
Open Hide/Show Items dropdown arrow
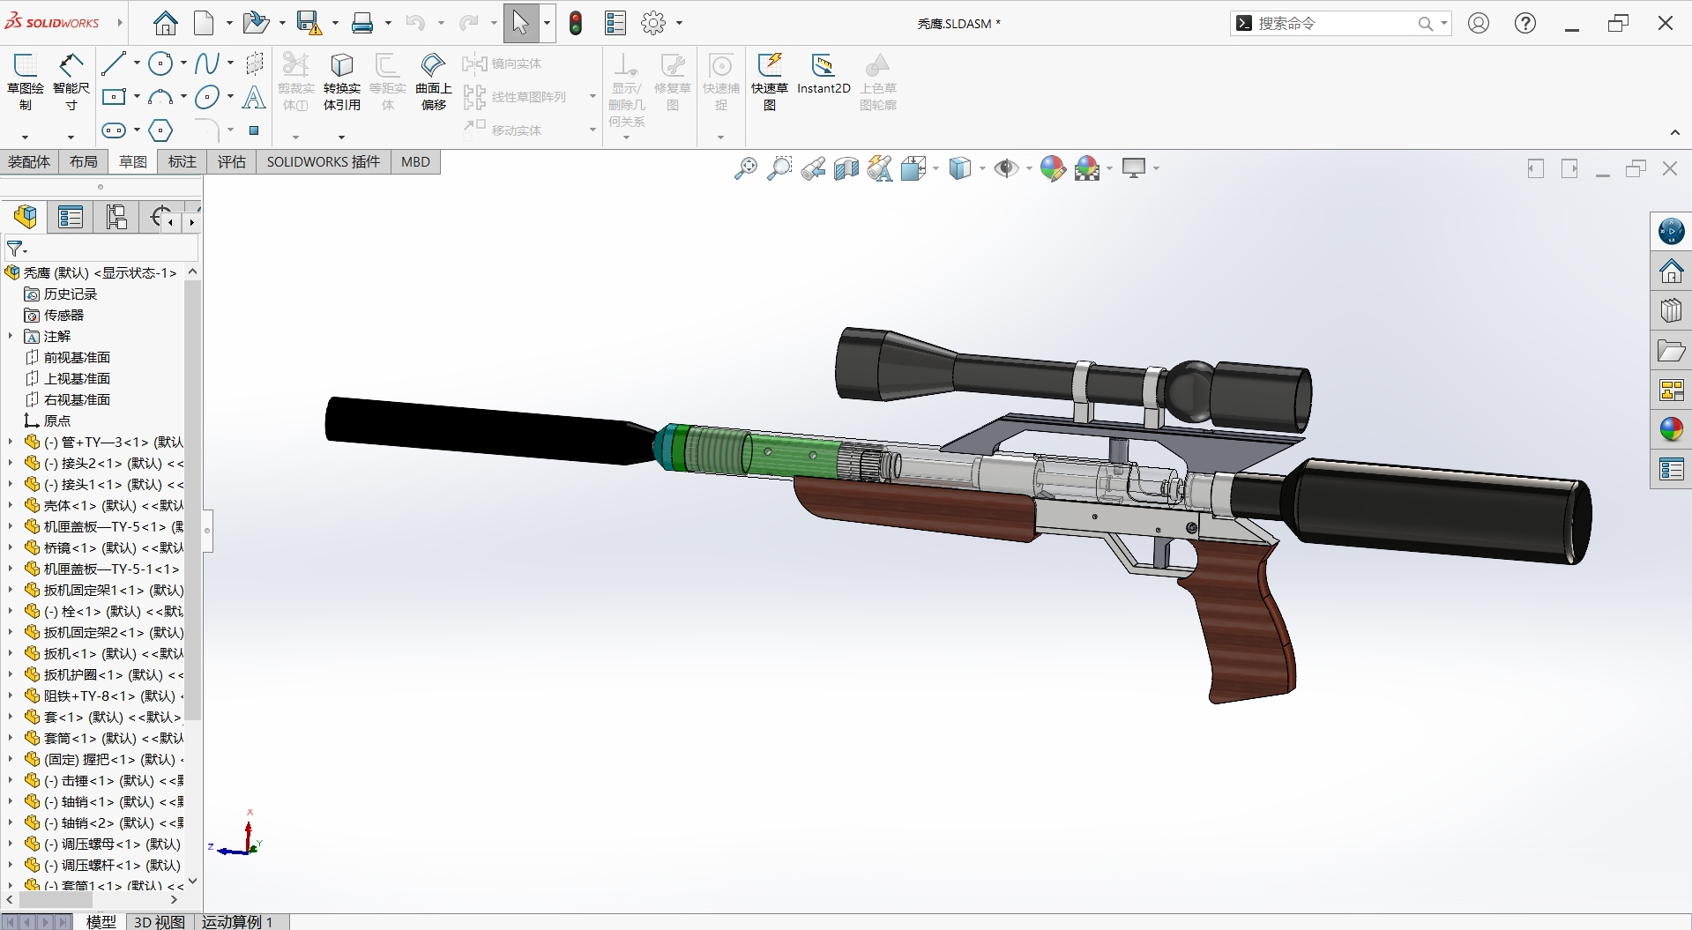[1029, 168]
